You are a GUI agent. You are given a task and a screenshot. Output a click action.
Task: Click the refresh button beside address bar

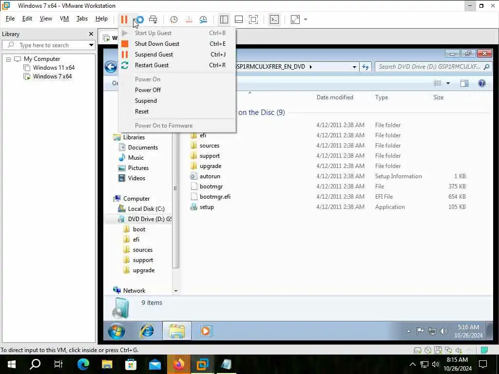365,67
